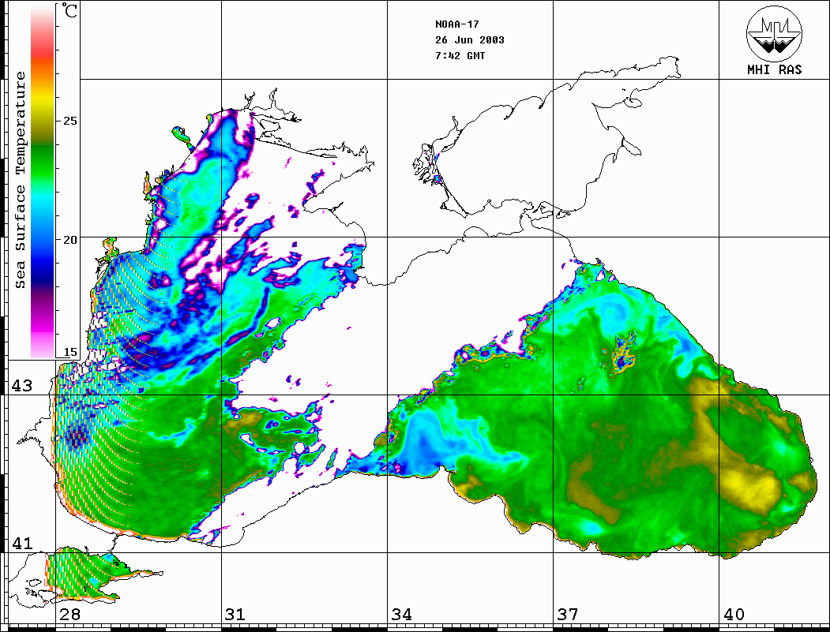Click longitude label 31
The height and width of the screenshot is (632, 830).
(235, 614)
